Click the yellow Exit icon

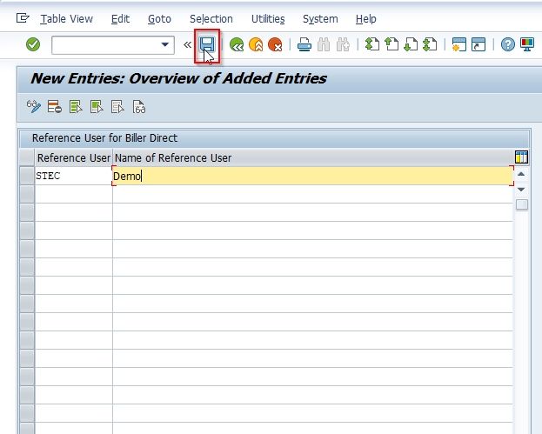pos(256,44)
